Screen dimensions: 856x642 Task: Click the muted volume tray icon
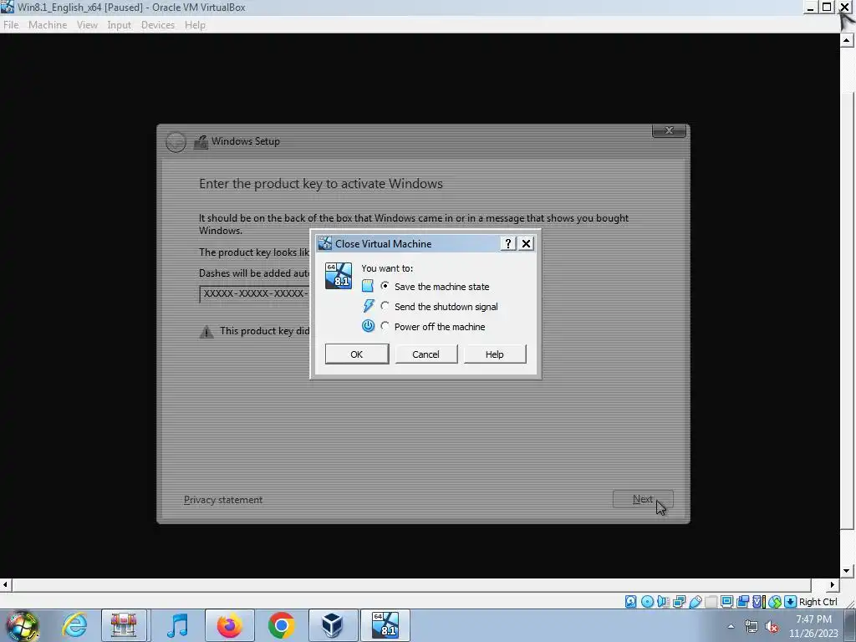click(x=772, y=627)
